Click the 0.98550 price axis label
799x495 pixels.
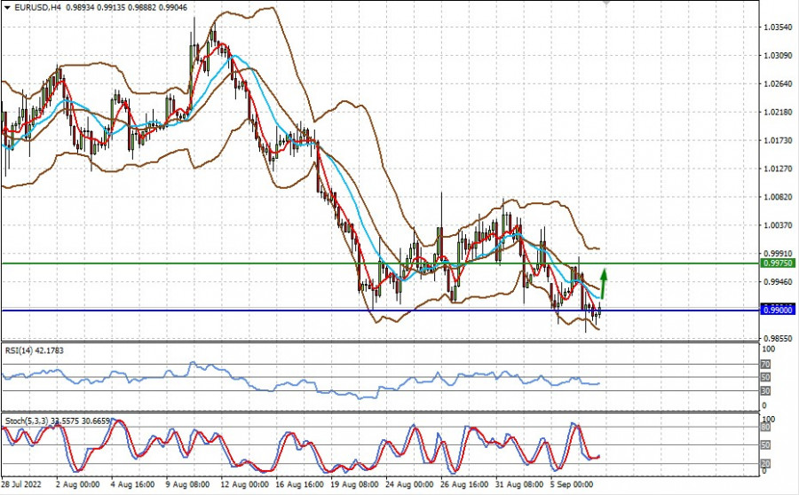tap(778, 339)
